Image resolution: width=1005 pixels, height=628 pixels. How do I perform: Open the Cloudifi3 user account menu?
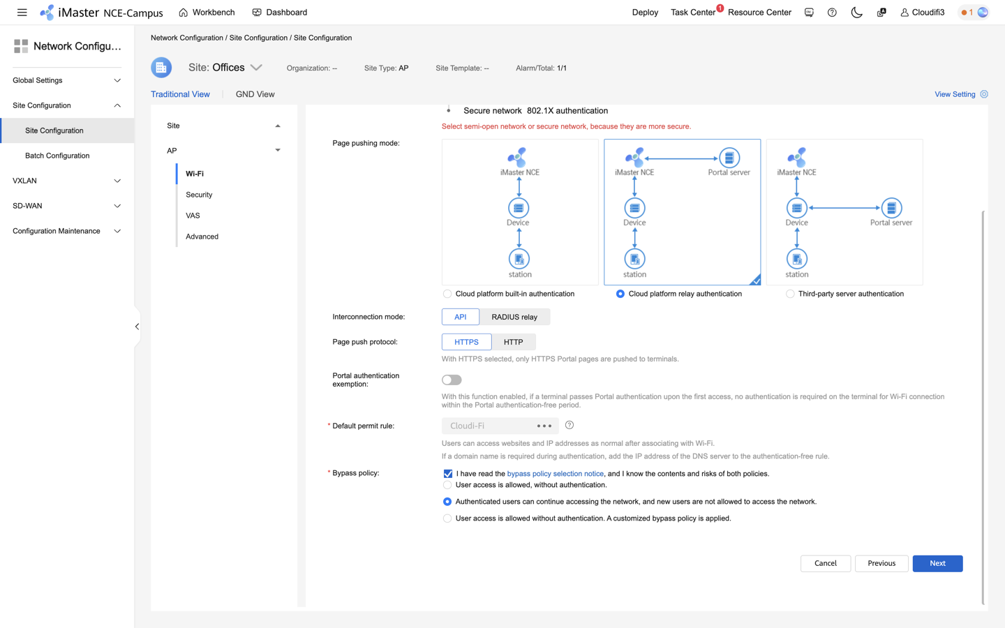coord(921,12)
